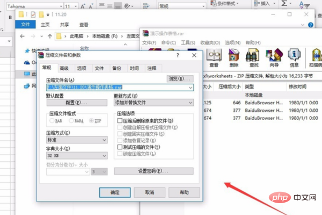Click Profiles (配置) button
Viewport: 322px width, 215px height.
[x=77, y=103]
